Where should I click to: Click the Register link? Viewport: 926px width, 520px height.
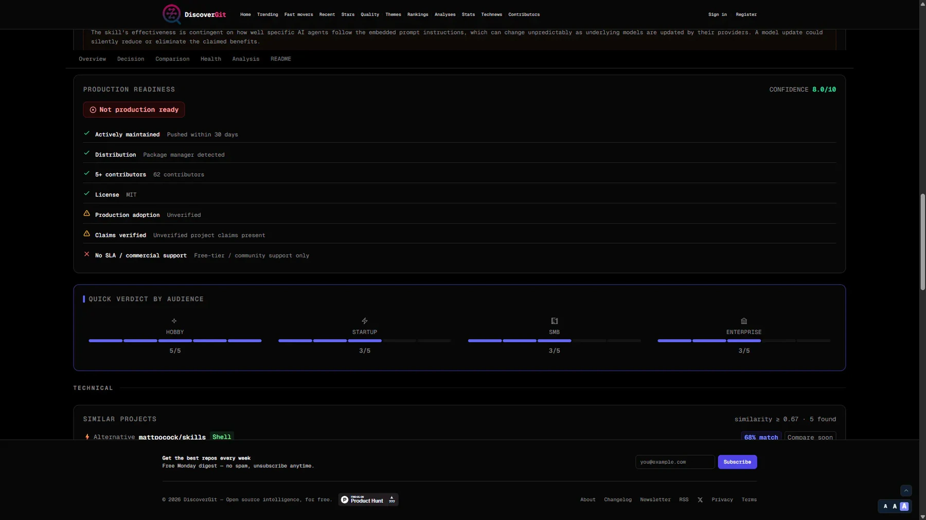pyautogui.click(x=746, y=14)
